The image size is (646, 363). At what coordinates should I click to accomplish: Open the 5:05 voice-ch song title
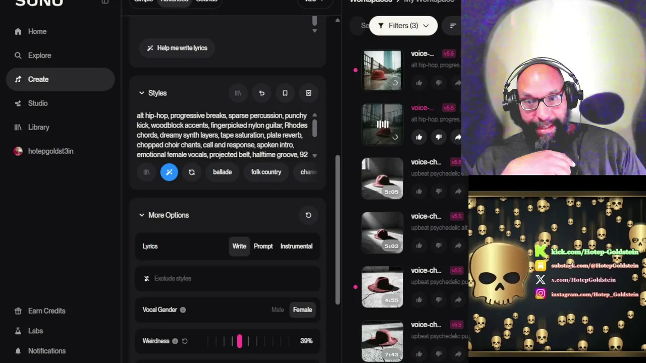coord(426,162)
